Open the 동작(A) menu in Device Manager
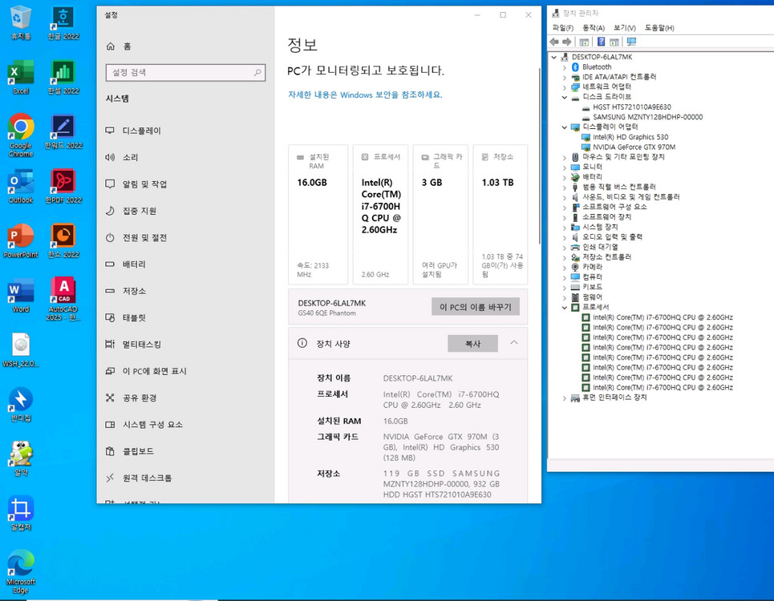Image resolution: width=774 pixels, height=601 pixels. click(x=594, y=28)
